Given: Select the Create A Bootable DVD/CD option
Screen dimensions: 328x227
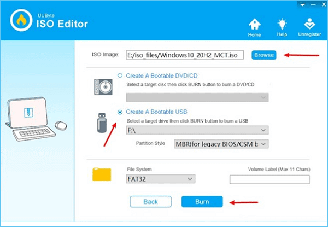Looking at the screenshot, I should click(x=120, y=75).
